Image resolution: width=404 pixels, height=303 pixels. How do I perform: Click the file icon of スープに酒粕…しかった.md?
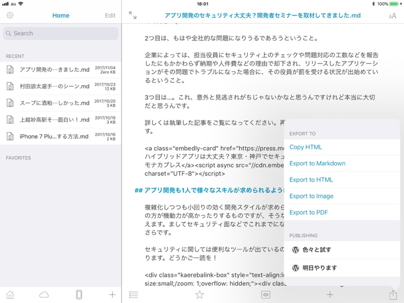click(10, 103)
